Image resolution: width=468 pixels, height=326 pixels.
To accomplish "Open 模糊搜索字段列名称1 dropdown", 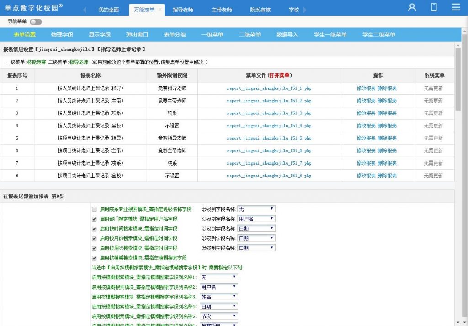I will (x=219, y=277).
